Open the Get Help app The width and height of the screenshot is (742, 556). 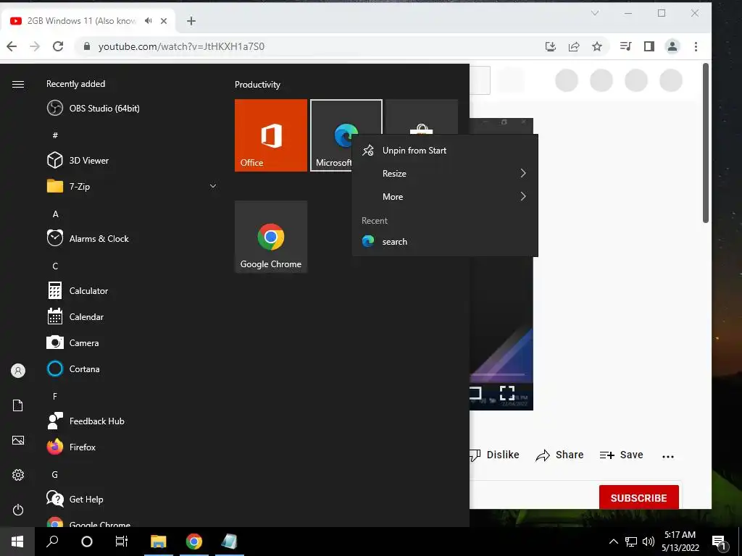coord(75,499)
